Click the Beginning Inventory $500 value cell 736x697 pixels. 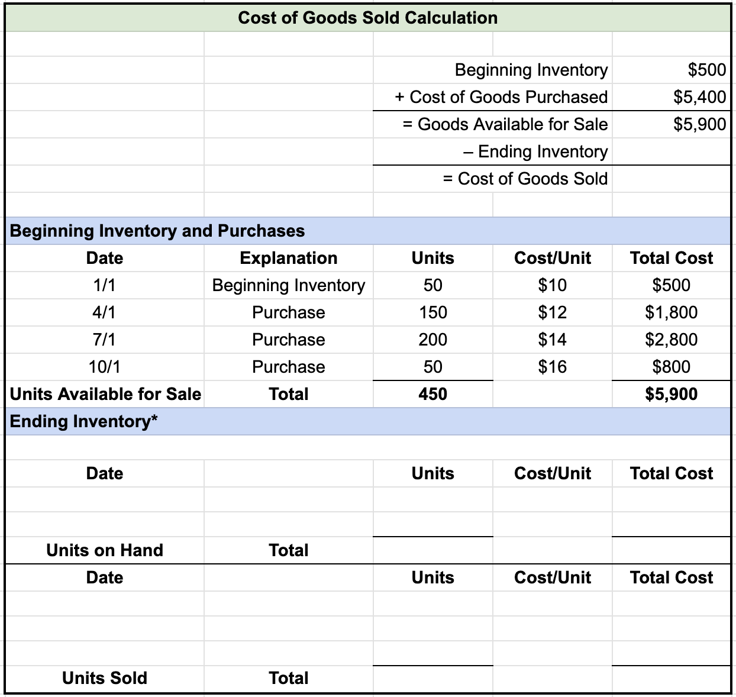click(x=672, y=70)
